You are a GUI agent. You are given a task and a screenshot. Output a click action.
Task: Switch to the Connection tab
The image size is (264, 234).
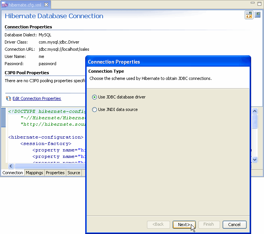point(12,173)
